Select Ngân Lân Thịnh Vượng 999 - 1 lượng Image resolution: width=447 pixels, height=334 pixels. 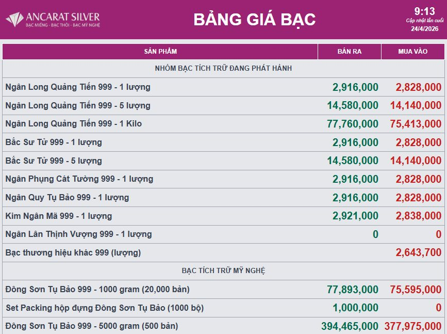pos(78,234)
